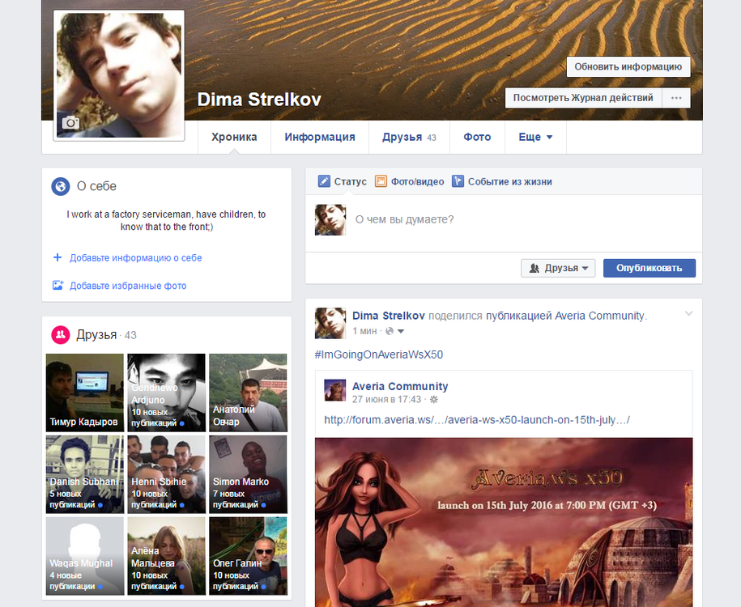Click the Averia Community avatar icon
The width and height of the screenshot is (741, 607).
point(335,390)
